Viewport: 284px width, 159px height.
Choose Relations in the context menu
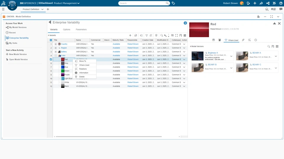84,69
